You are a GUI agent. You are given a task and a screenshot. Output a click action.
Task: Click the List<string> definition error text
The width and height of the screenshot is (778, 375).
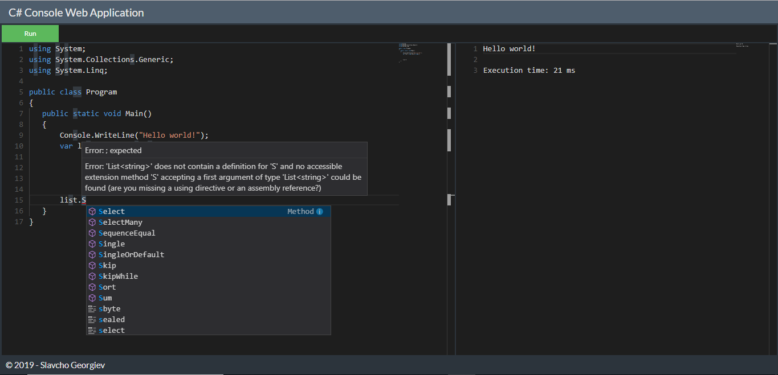tap(223, 177)
